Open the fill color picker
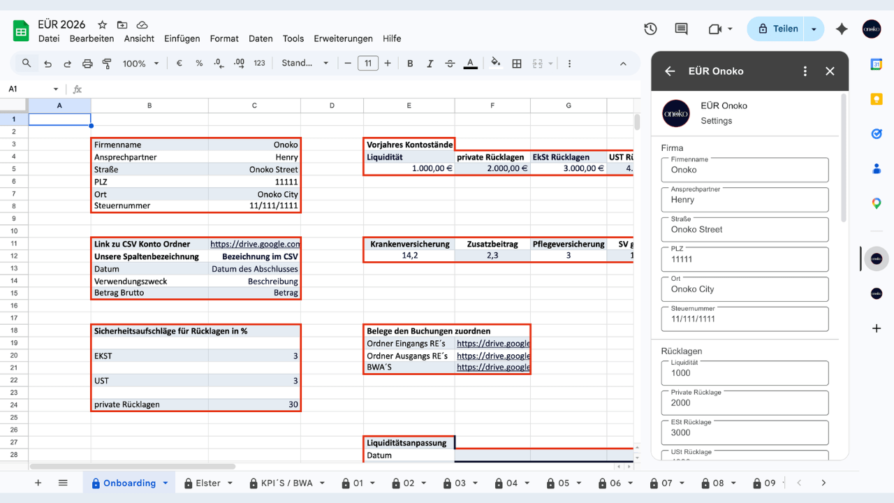This screenshot has height=503, width=894. pos(496,64)
